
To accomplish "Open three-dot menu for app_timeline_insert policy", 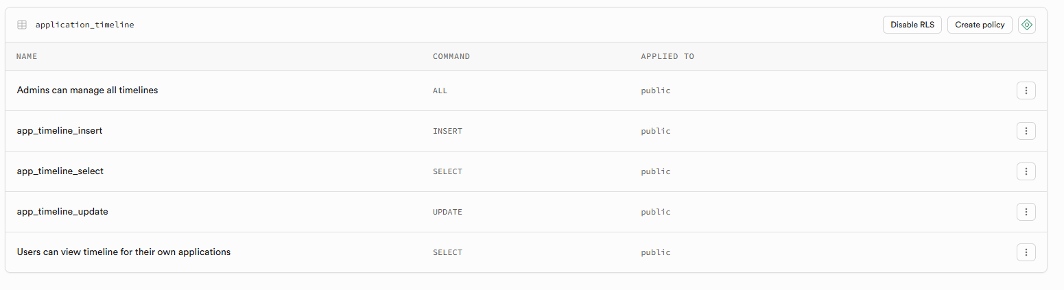I will (1026, 131).
